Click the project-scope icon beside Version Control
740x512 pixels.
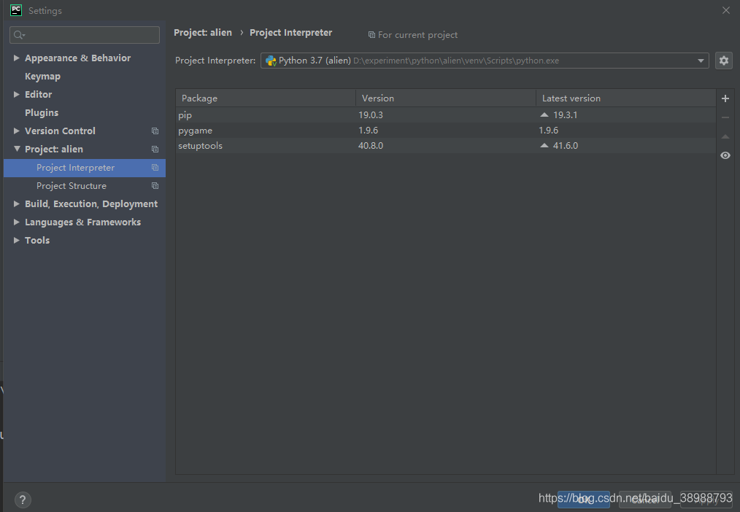pyautogui.click(x=155, y=131)
